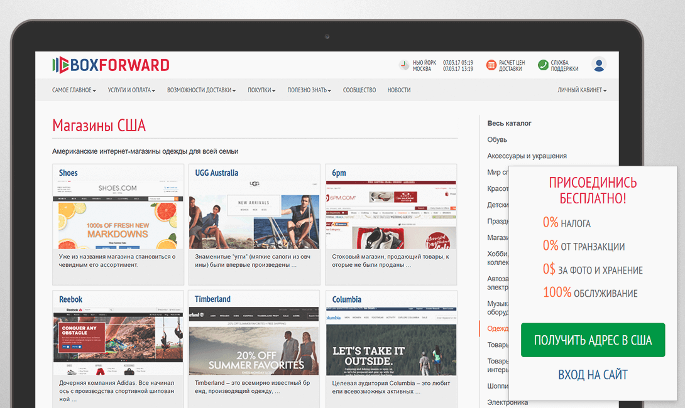This screenshot has height=408, width=685.
Task: Click the Columbia store thumbnail
Action: [391, 341]
